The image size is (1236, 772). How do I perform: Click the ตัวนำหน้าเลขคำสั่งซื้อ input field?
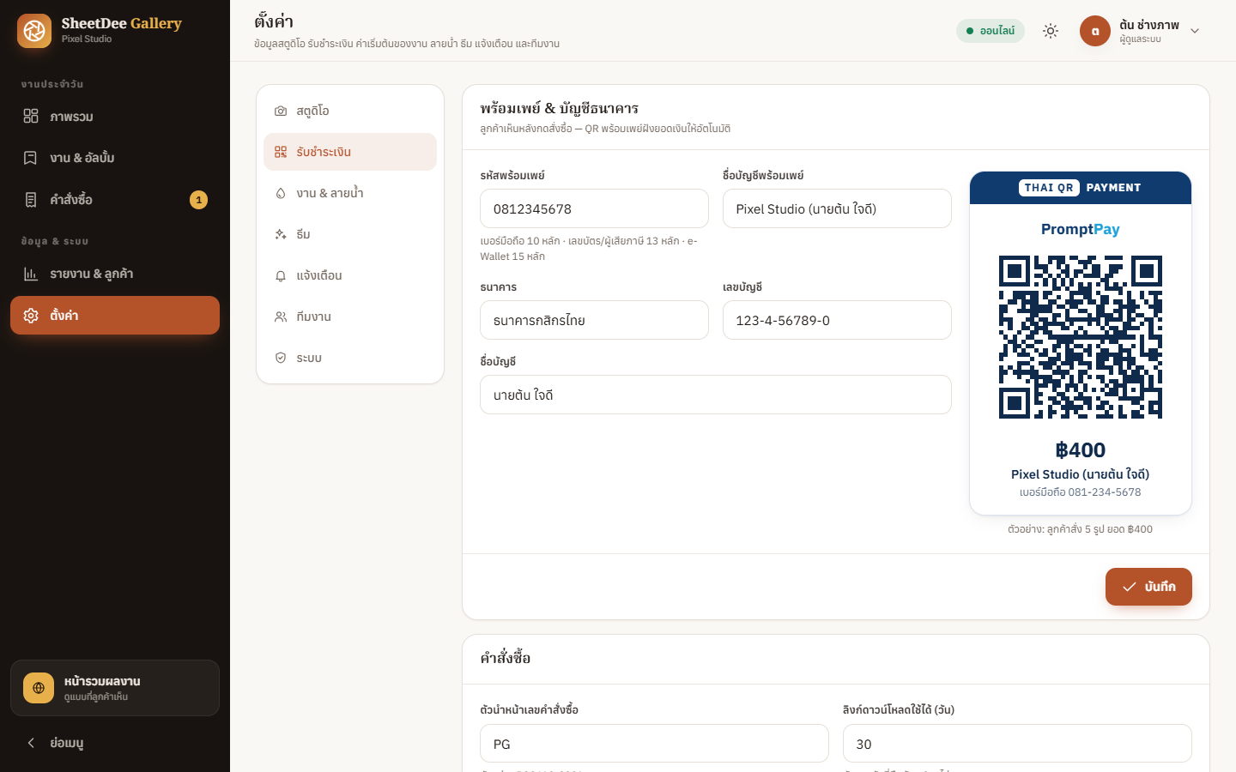654,744
